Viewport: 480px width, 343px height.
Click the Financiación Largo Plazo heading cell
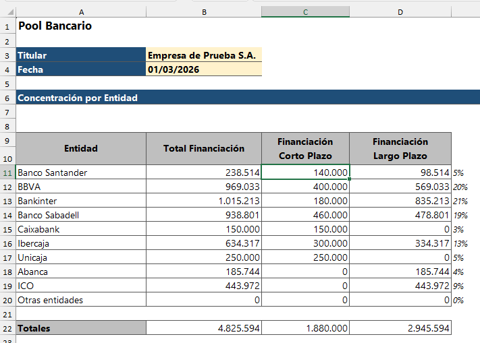(x=400, y=148)
